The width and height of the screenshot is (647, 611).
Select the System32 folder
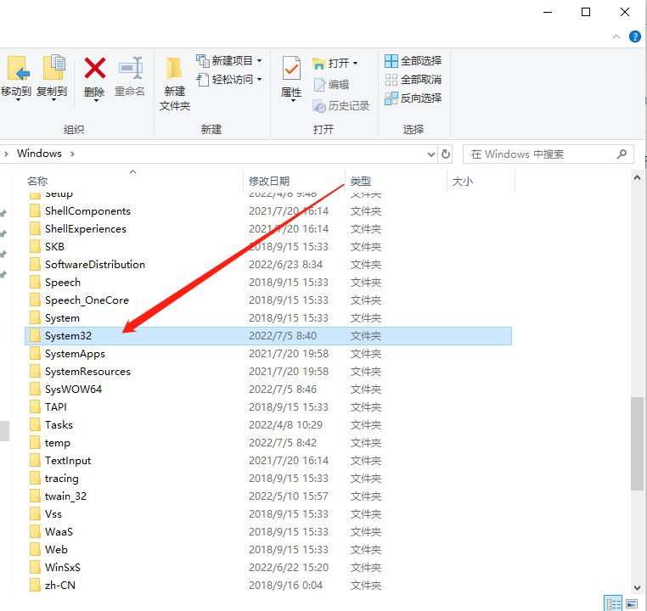[268, 336]
